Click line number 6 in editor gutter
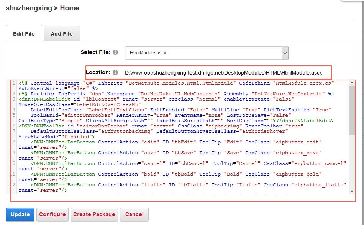 point(14,126)
